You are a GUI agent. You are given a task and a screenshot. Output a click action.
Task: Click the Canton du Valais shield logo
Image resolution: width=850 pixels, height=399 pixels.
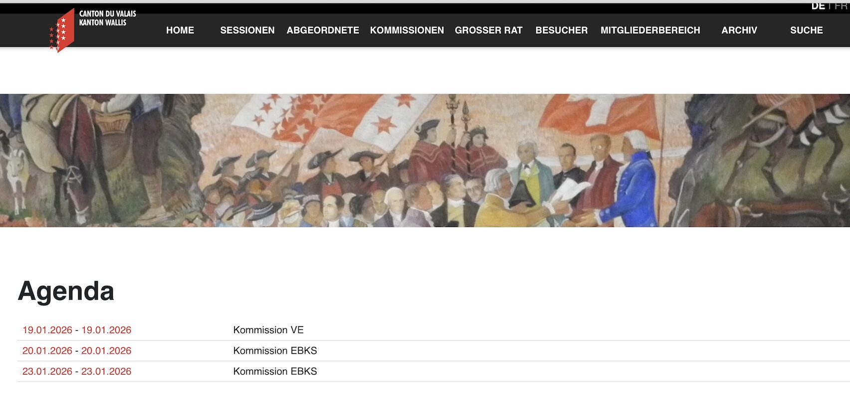coord(62,30)
